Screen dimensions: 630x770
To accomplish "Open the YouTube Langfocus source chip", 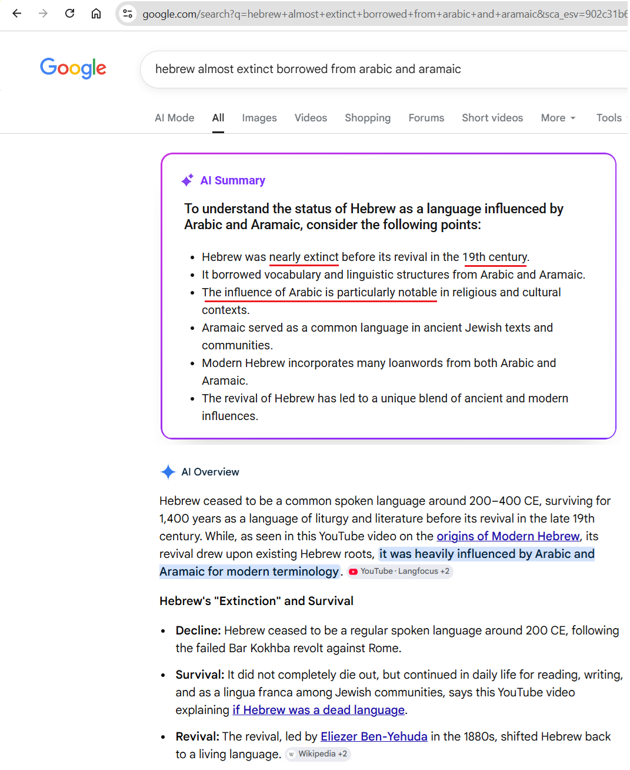I will 400,571.
